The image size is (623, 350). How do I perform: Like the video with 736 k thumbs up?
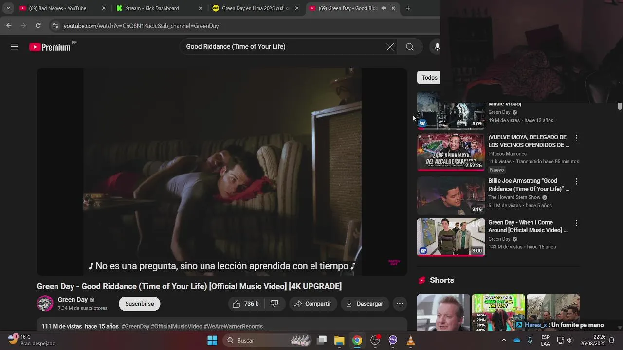(x=246, y=304)
